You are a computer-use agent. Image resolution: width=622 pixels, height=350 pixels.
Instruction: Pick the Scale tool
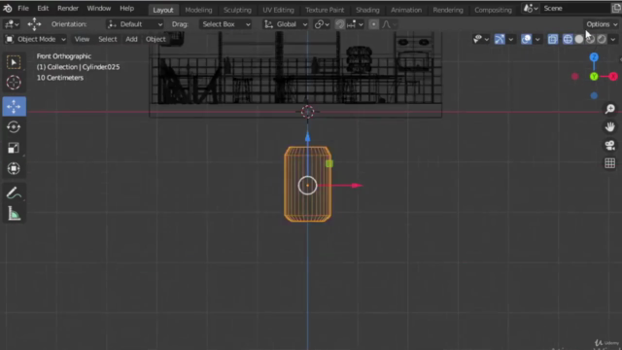[x=14, y=148]
